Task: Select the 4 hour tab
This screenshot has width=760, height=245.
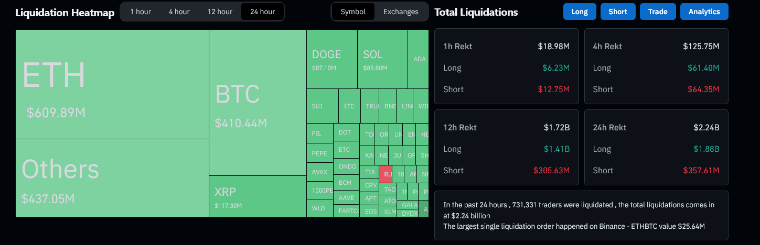Action: pyautogui.click(x=179, y=12)
